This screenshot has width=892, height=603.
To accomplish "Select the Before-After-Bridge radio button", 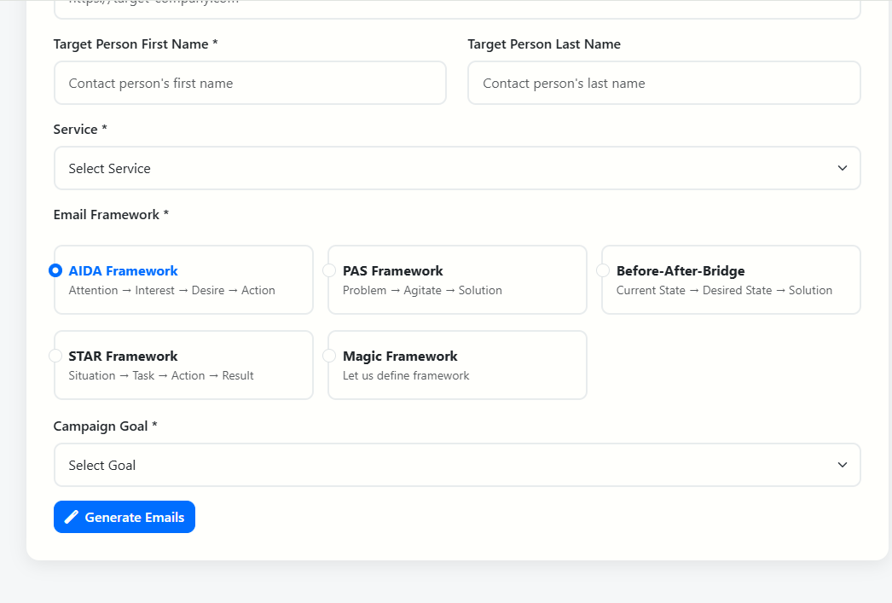I will (603, 270).
